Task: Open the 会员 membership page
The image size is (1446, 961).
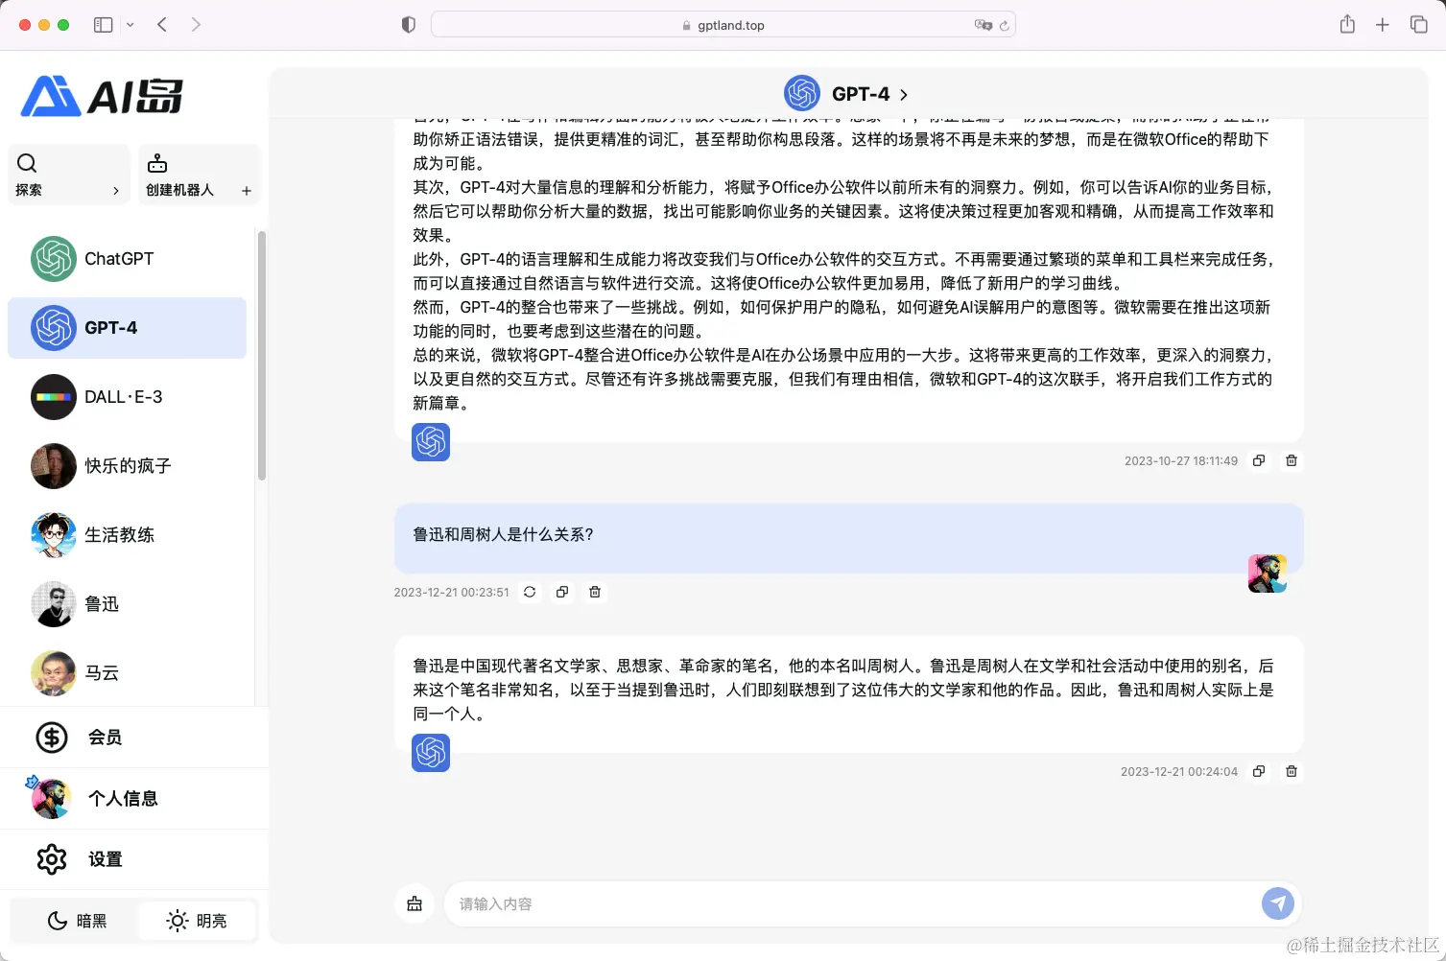Action: pos(134,738)
